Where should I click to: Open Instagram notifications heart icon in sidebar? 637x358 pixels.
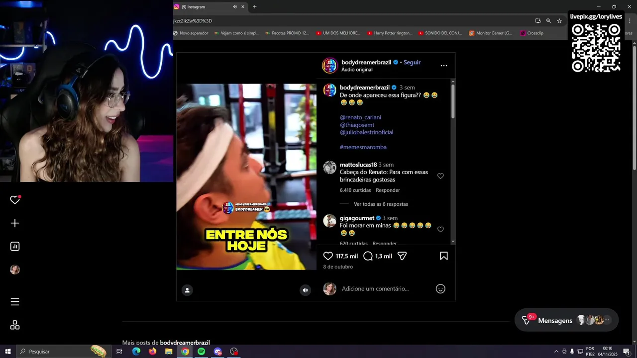[15, 200]
